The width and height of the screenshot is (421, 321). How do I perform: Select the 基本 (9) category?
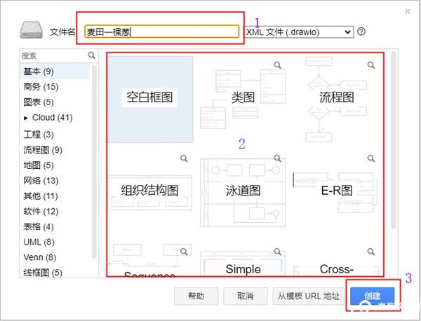(x=39, y=71)
